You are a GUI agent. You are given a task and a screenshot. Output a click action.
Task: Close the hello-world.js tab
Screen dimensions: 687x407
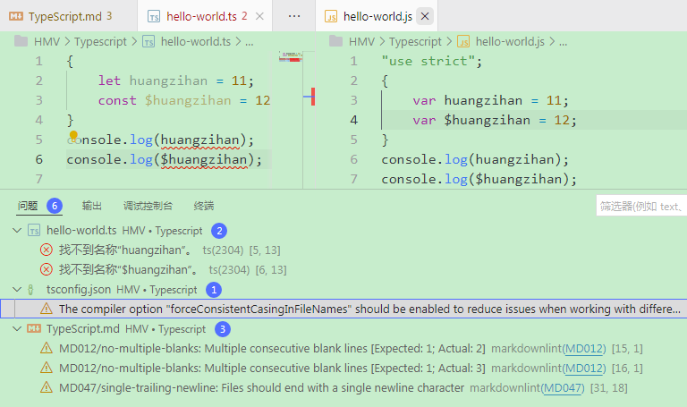tap(425, 16)
